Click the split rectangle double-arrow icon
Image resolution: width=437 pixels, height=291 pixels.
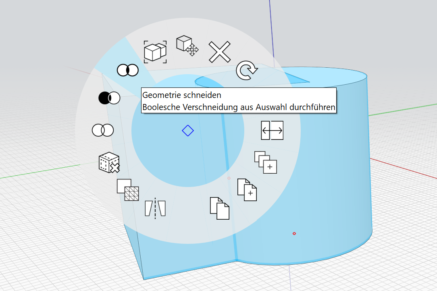click(x=272, y=130)
